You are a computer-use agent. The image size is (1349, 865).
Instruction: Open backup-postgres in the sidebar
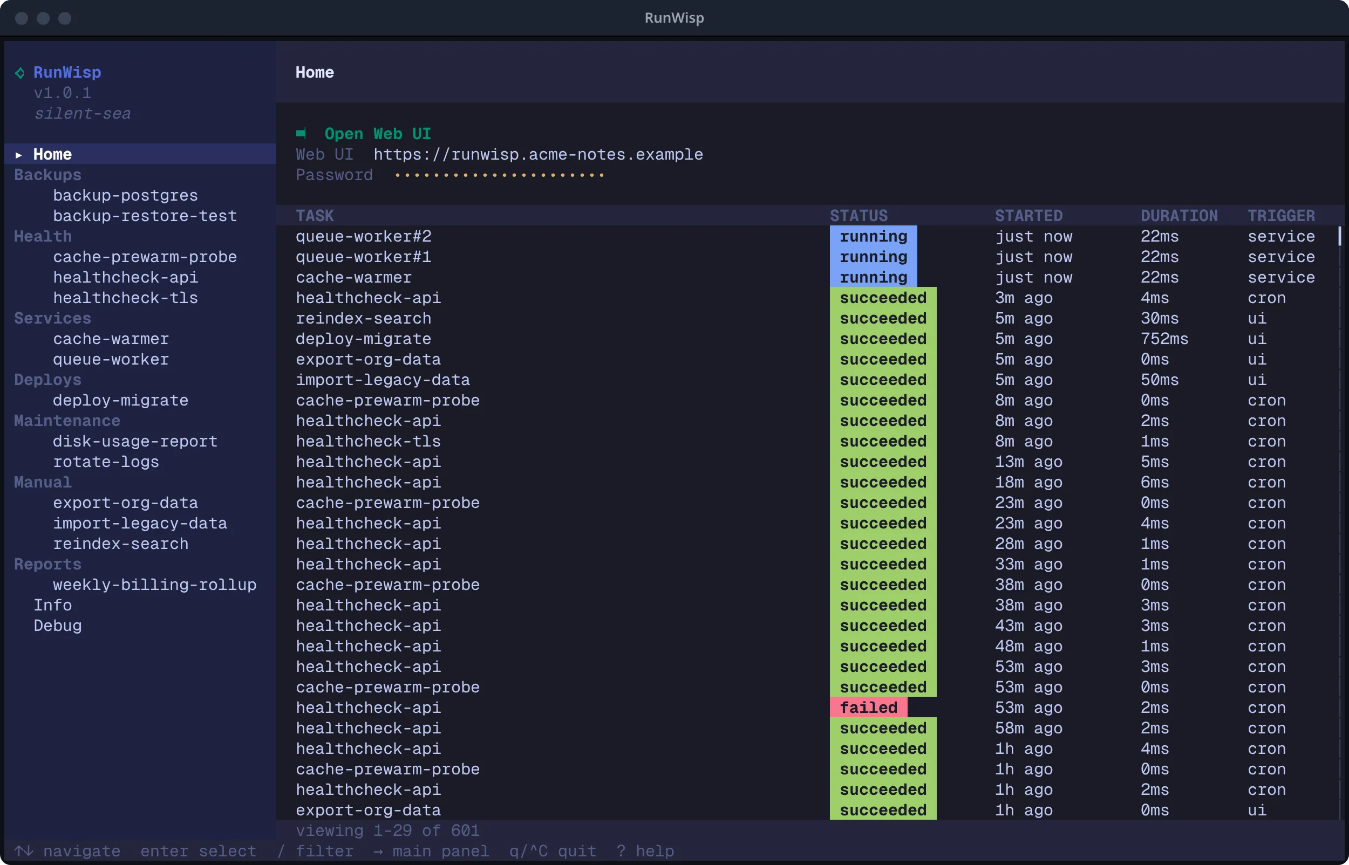click(125, 195)
